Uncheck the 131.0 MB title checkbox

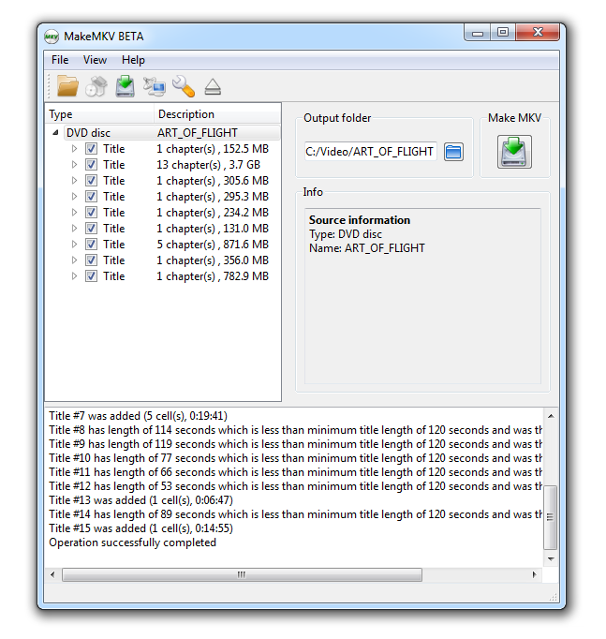point(91,229)
